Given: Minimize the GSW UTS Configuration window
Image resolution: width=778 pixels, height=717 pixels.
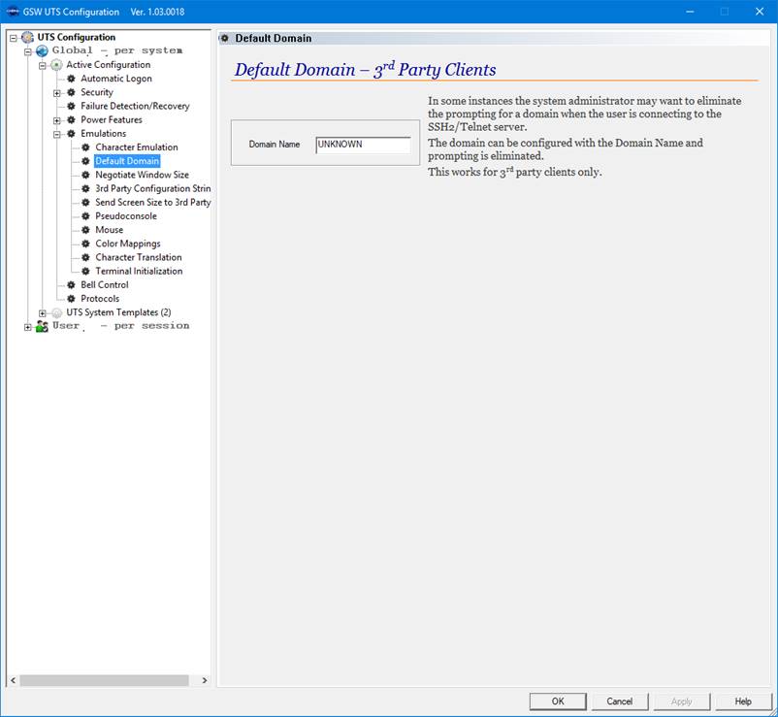Looking at the screenshot, I should pyautogui.click(x=690, y=12).
